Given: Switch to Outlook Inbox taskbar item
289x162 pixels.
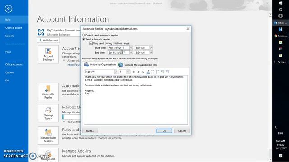Looking at the screenshot, I should 280,23.
